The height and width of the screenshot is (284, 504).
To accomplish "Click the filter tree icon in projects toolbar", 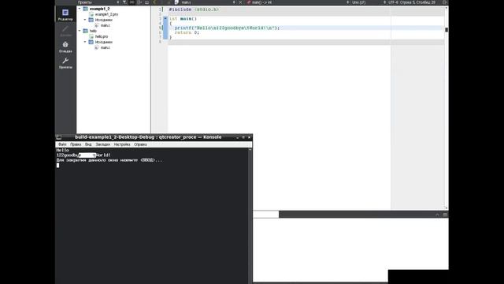I will (124, 2).
